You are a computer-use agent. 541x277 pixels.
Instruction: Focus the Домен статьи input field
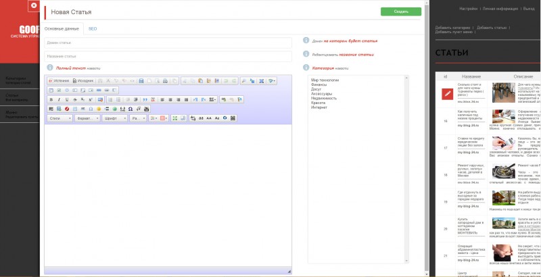click(x=168, y=43)
